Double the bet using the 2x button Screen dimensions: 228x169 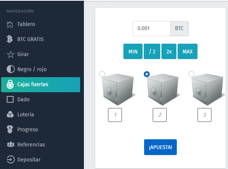click(x=169, y=51)
